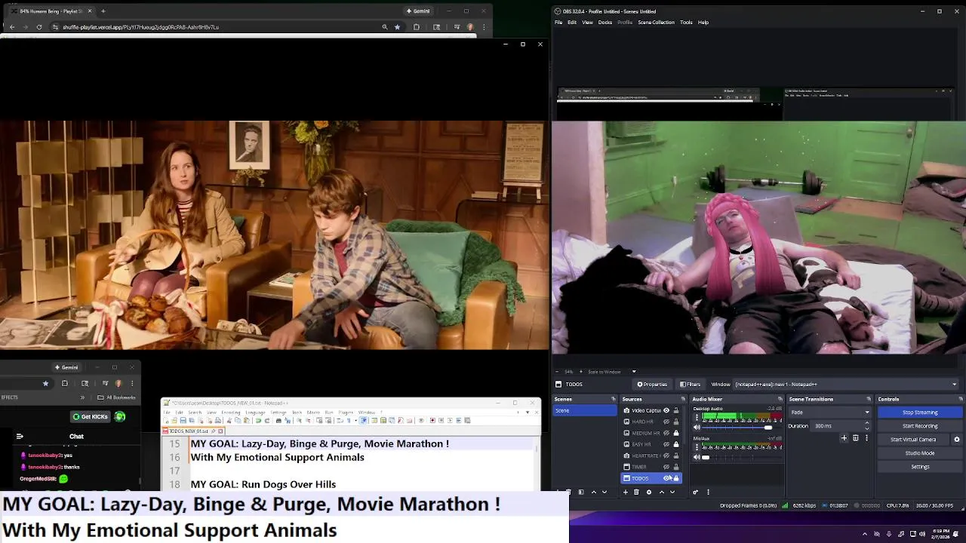Open Mic/Aux options menu dots
This screenshot has width=966, height=543.
[x=697, y=447]
